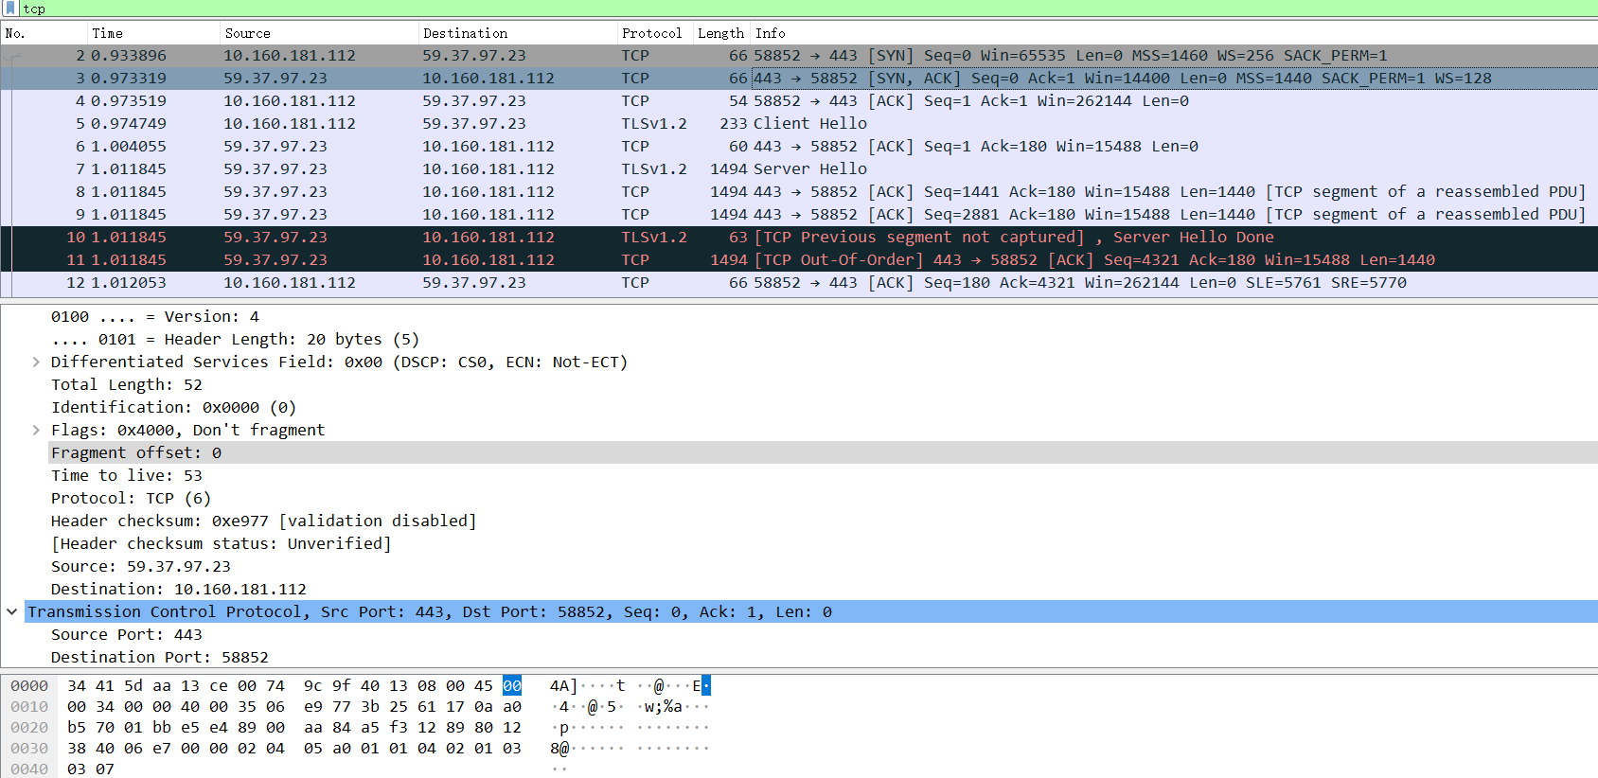
Task: Select packet 4 ACK row
Action: 799,101
